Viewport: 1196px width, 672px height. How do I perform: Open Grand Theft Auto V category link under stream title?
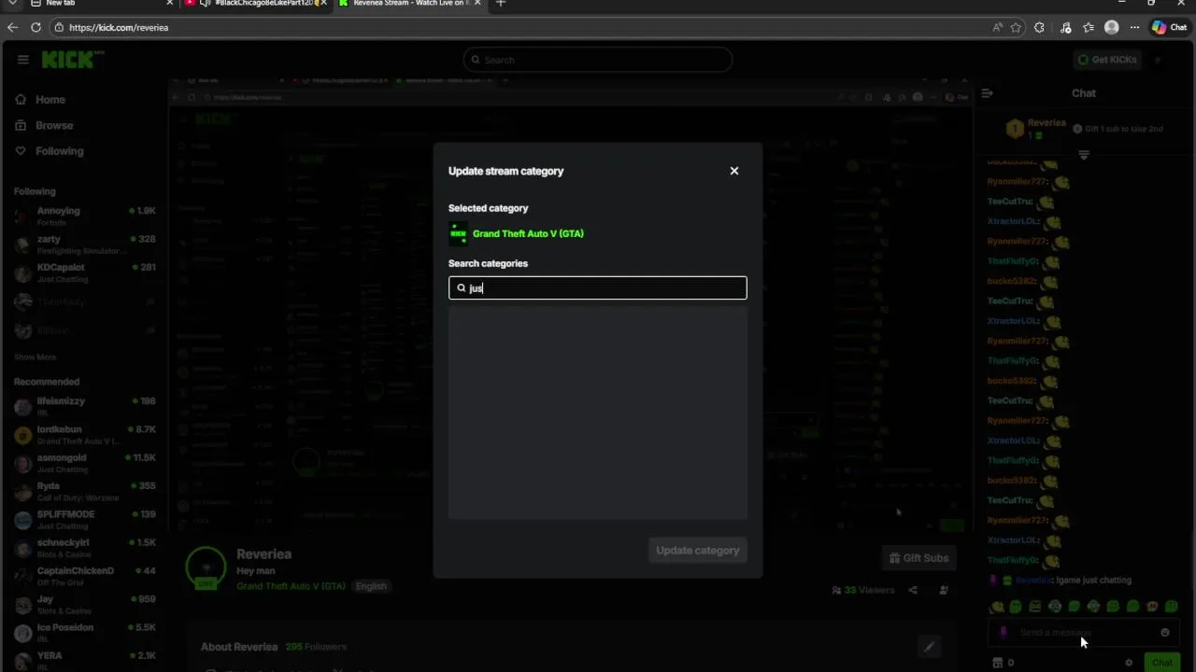point(291,586)
